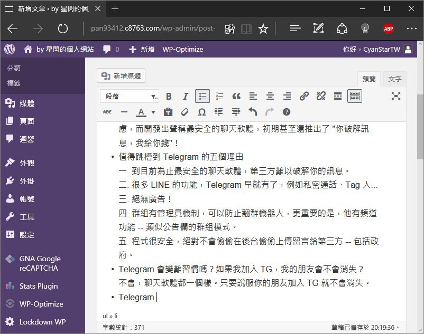Open 外掛 in the sidebar menu

click(x=27, y=181)
